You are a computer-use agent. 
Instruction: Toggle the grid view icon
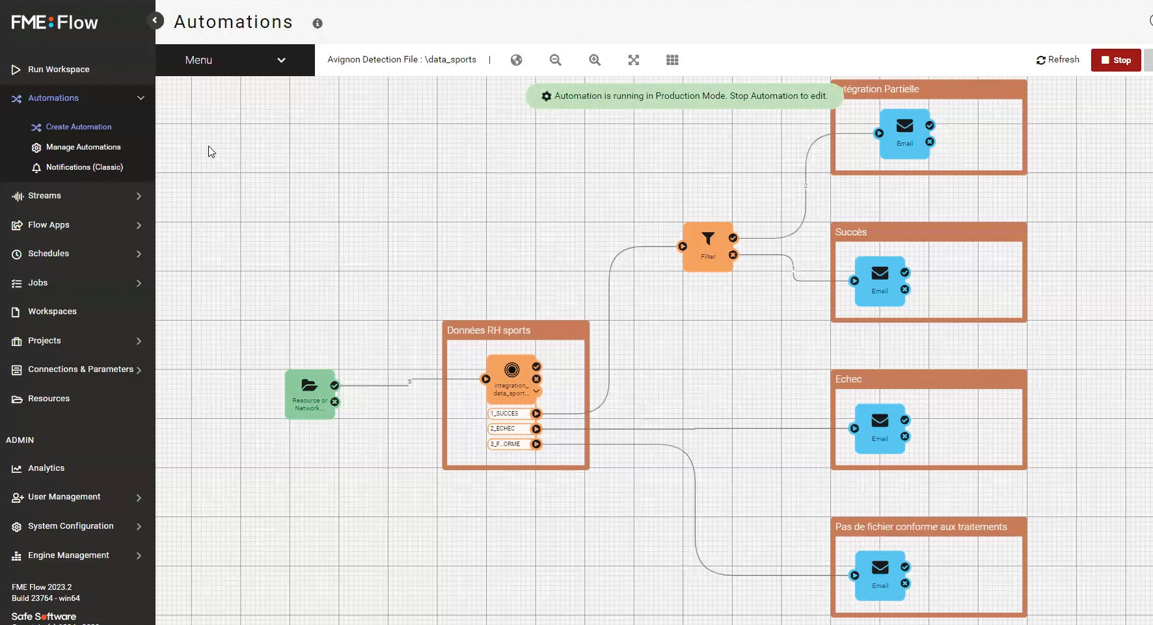673,60
